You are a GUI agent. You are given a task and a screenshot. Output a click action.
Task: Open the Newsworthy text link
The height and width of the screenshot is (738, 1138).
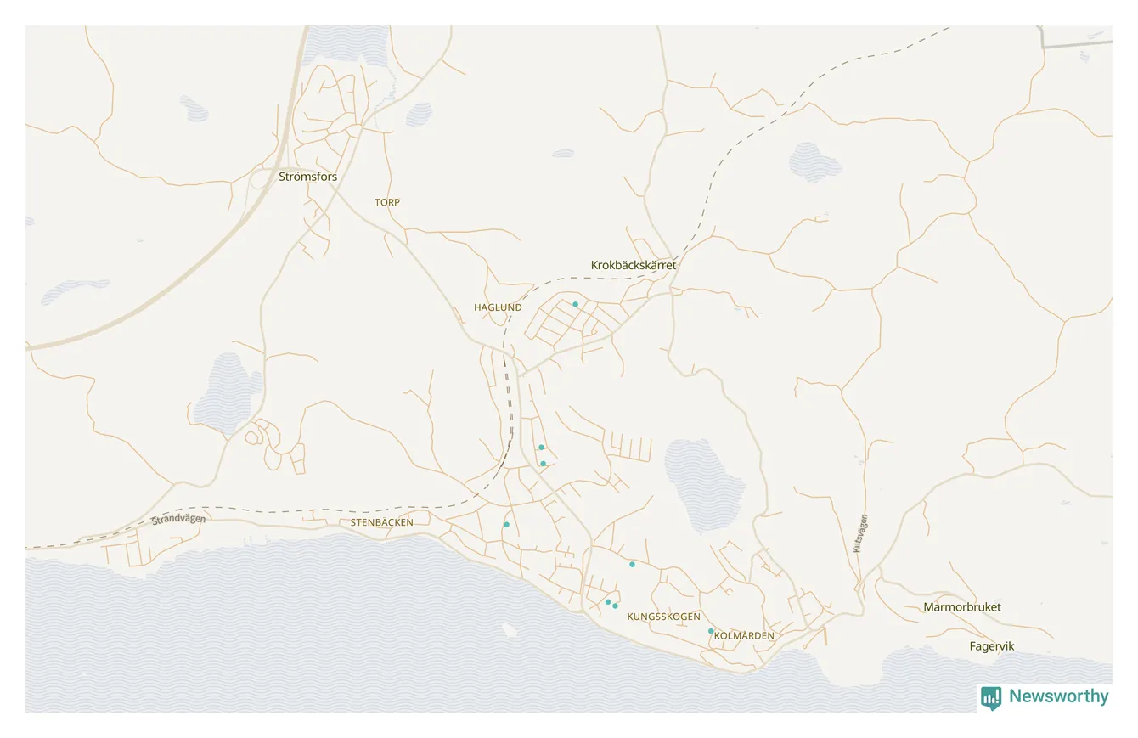pyautogui.click(x=1058, y=696)
